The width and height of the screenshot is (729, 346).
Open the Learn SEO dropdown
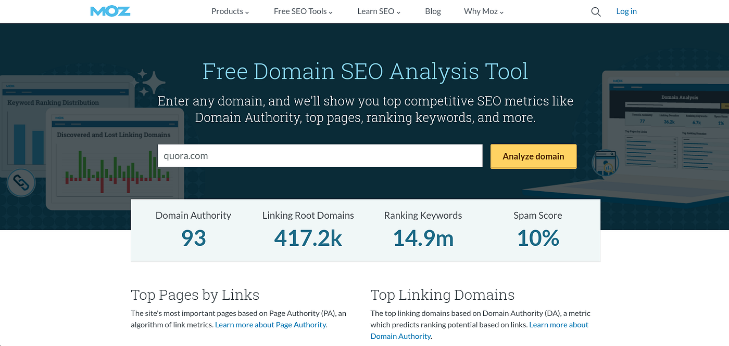(x=379, y=11)
